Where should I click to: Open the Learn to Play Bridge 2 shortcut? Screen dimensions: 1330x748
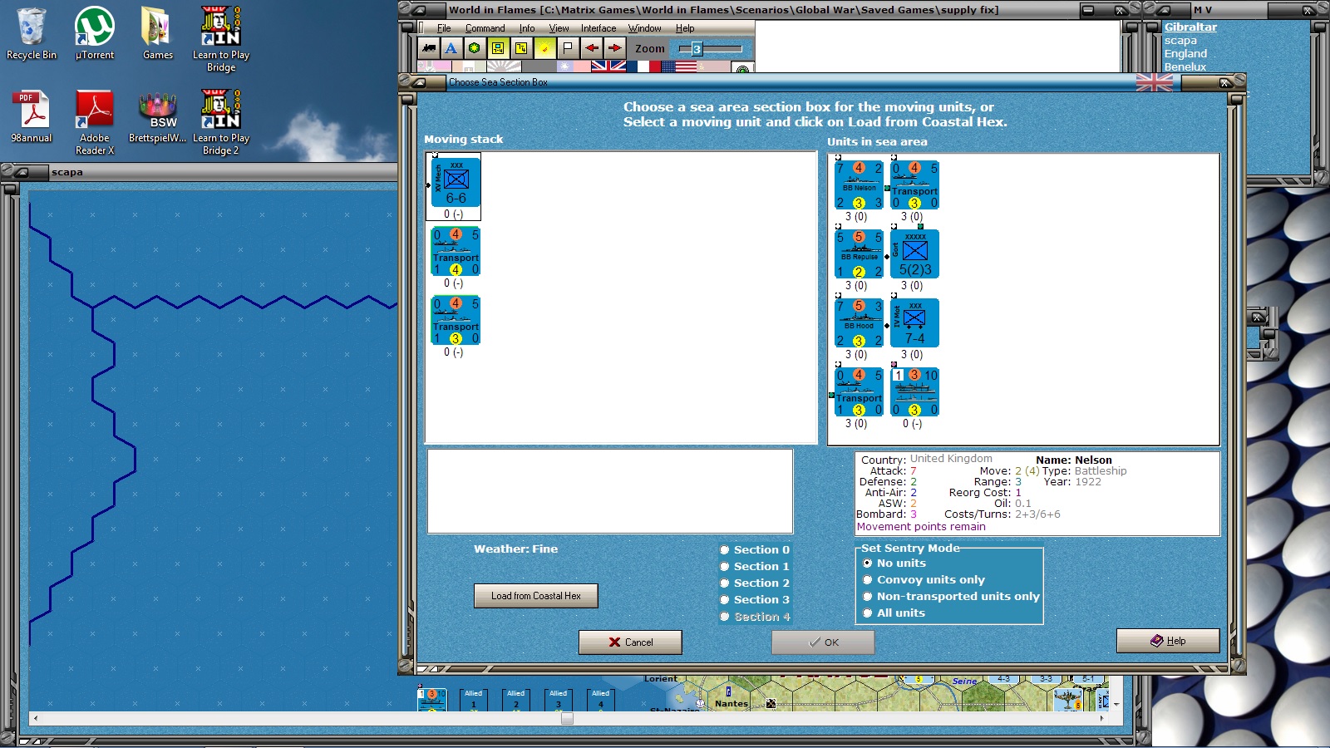click(221, 121)
